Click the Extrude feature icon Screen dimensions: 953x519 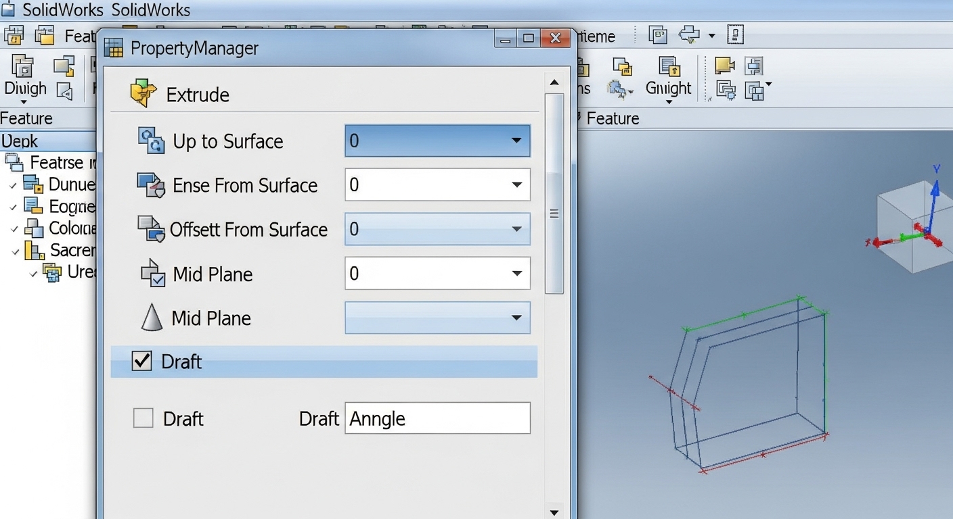tap(143, 94)
